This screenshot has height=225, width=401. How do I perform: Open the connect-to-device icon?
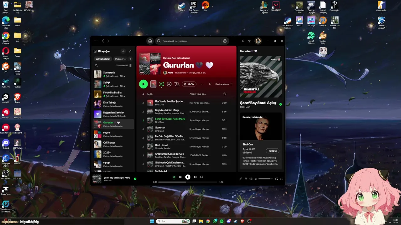coord(251,179)
